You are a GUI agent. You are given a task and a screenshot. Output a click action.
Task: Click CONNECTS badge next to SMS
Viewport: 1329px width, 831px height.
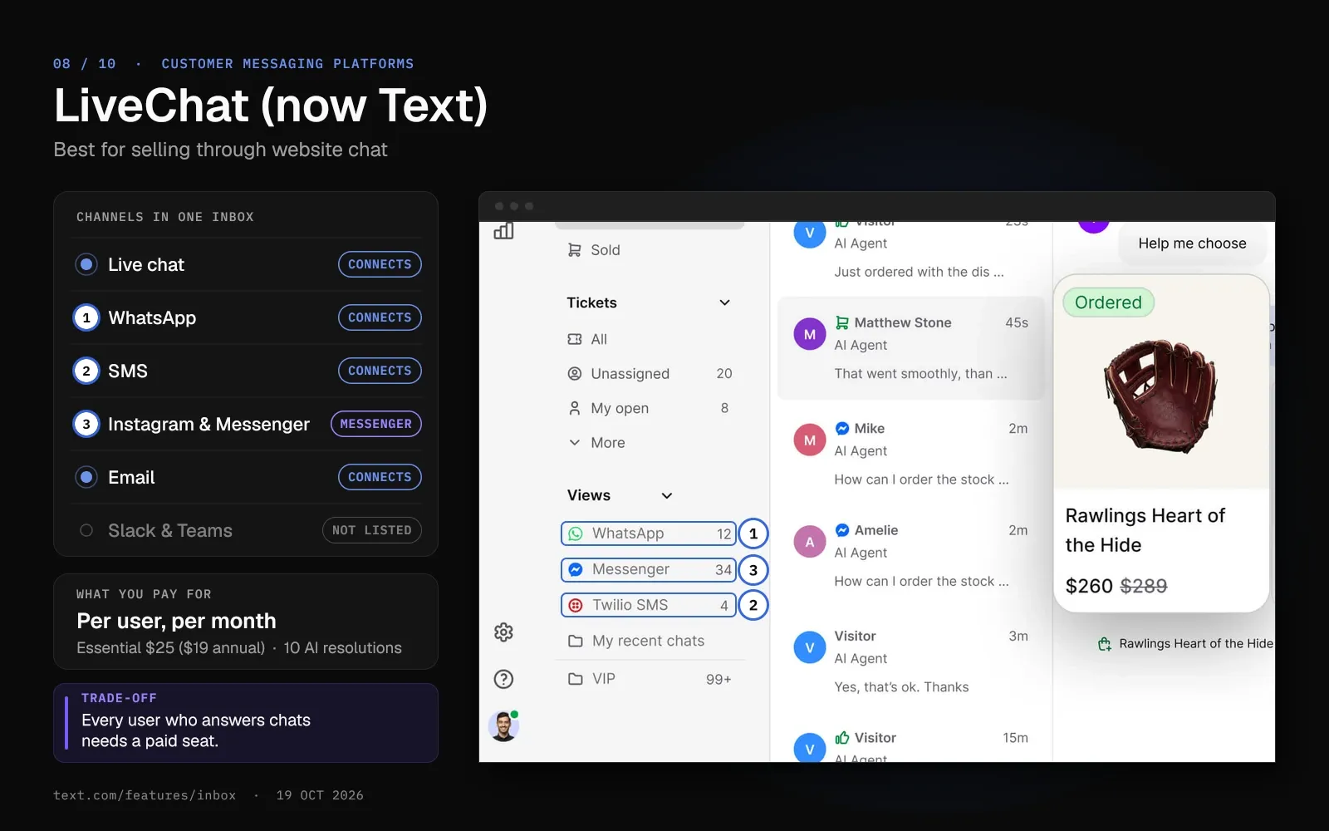coord(380,371)
